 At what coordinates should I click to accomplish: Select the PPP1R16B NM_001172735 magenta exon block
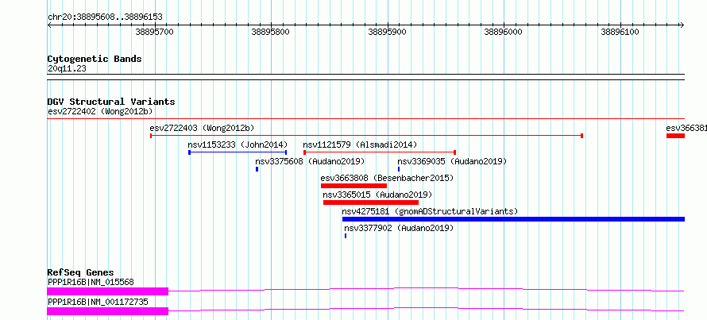pyautogui.click(x=108, y=311)
